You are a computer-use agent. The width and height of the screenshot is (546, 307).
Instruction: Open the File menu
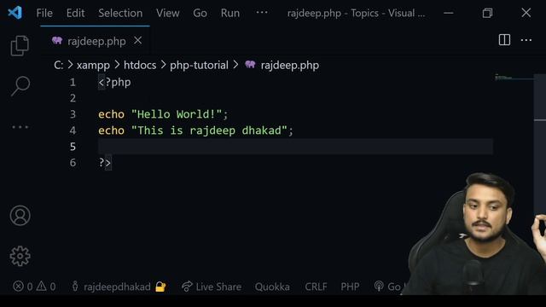(44, 13)
